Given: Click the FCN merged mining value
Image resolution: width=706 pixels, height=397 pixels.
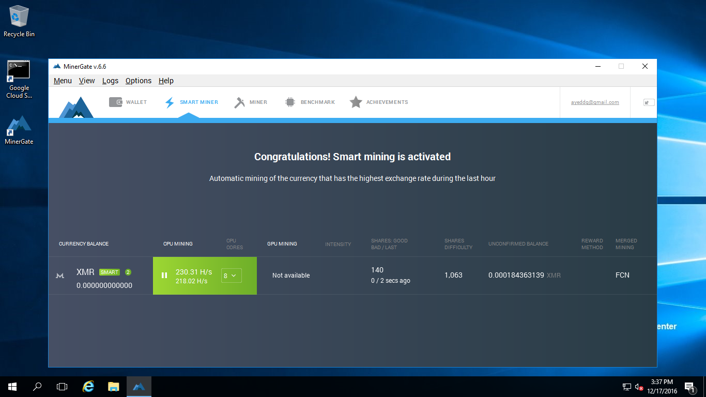Looking at the screenshot, I should [622, 276].
